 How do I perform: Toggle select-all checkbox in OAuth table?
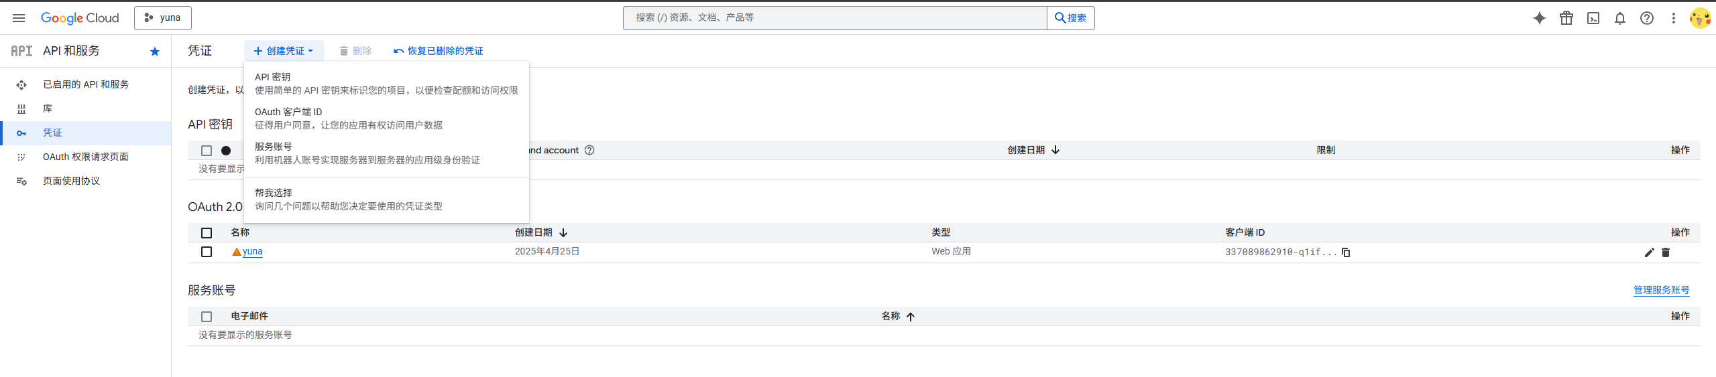point(207,233)
